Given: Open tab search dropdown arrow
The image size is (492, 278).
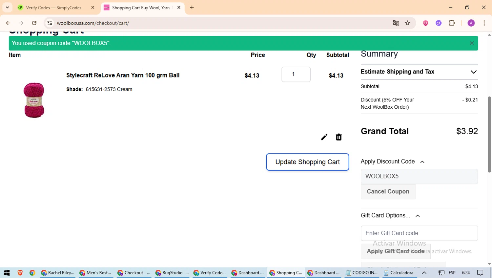Looking at the screenshot, I should point(7,8).
